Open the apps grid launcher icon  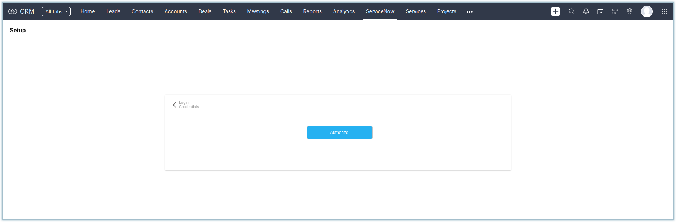click(x=664, y=11)
